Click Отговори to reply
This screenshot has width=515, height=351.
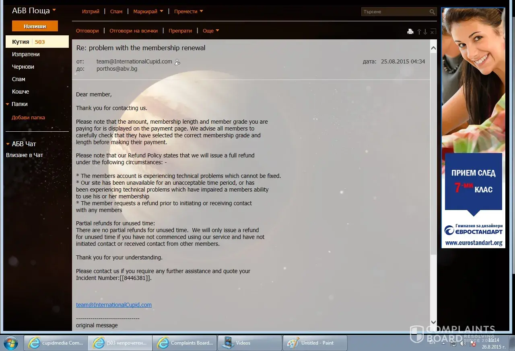tap(87, 31)
